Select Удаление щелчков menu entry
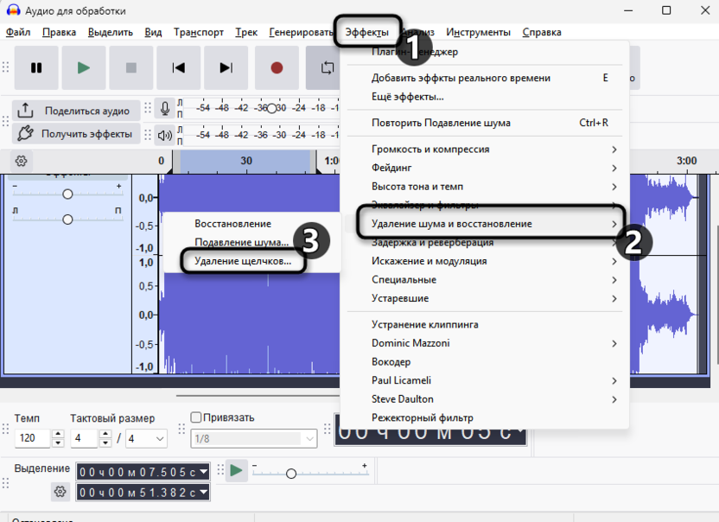The height and width of the screenshot is (522, 719). point(243,260)
